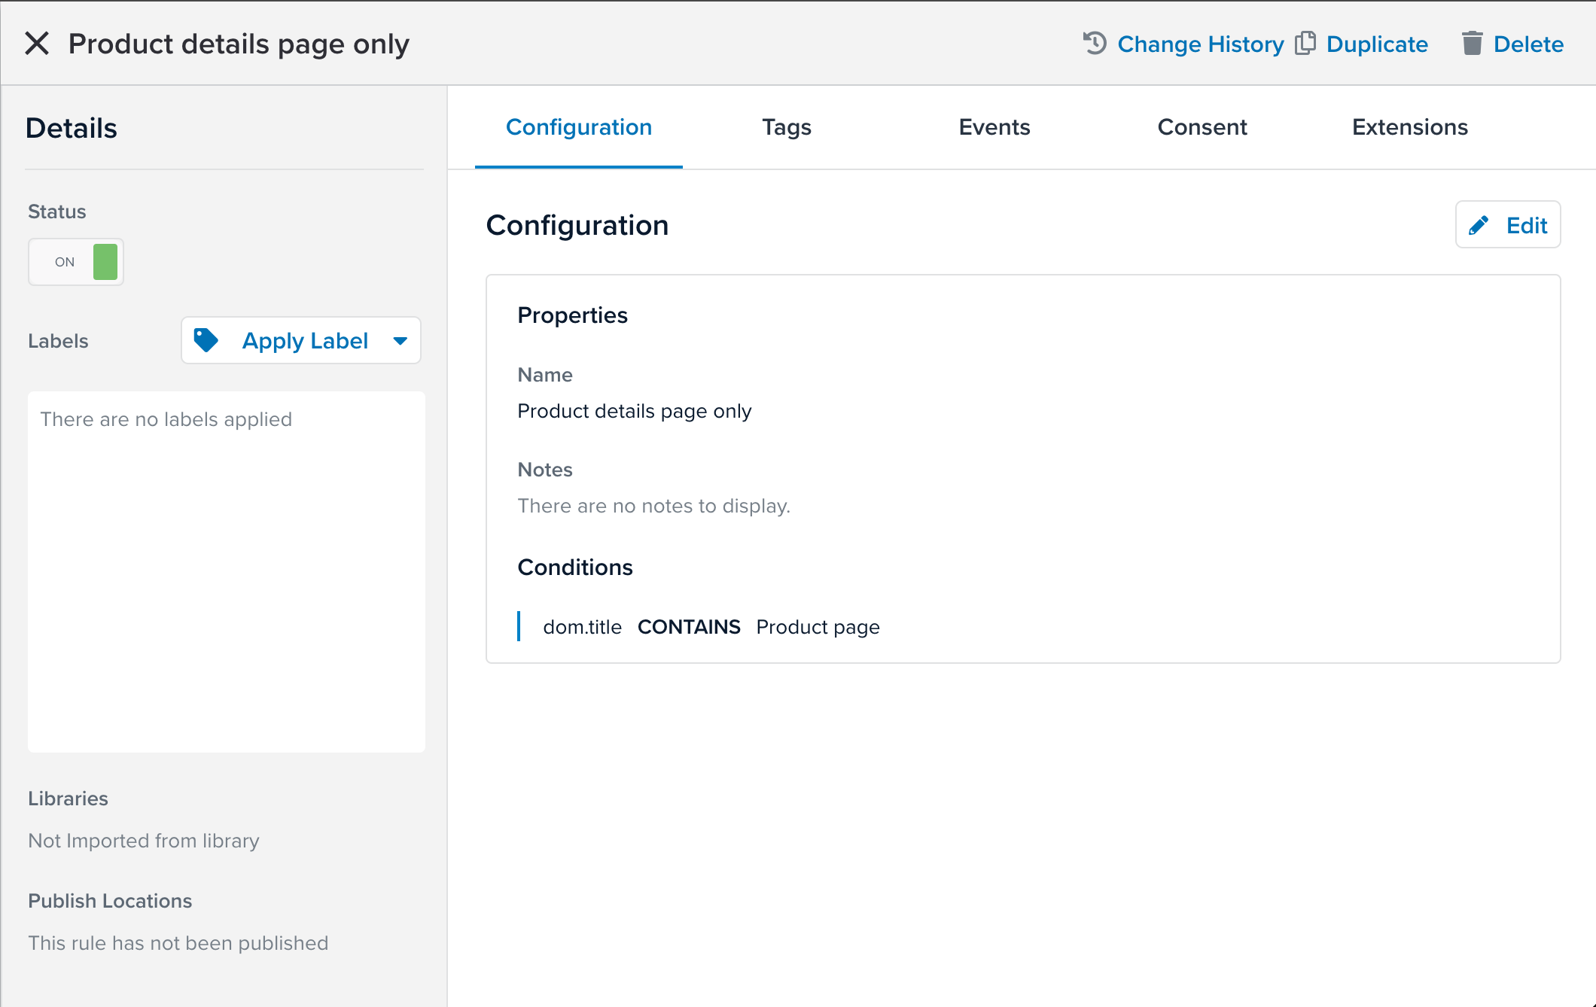This screenshot has width=1596, height=1007.
Task: Expand the Apply Label dropdown arrow
Action: [401, 341]
